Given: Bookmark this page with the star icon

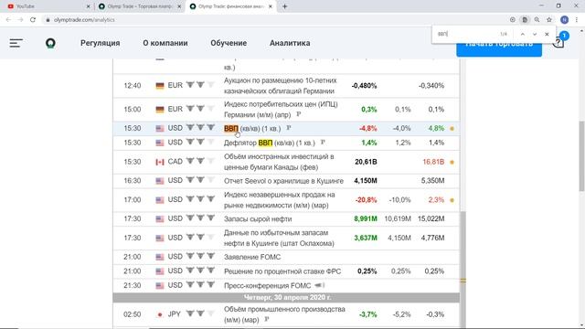Looking at the screenshot, I should point(549,20).
